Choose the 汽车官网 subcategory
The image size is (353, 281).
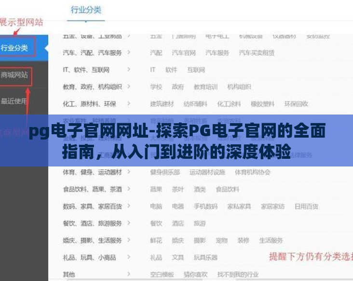tap(184, 53)
